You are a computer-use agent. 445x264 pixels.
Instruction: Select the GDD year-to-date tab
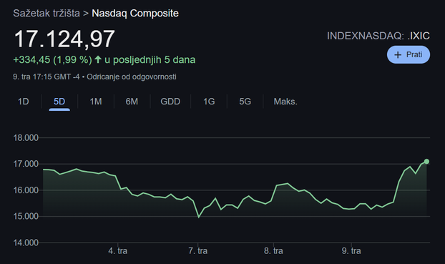[x=170, y=102]
